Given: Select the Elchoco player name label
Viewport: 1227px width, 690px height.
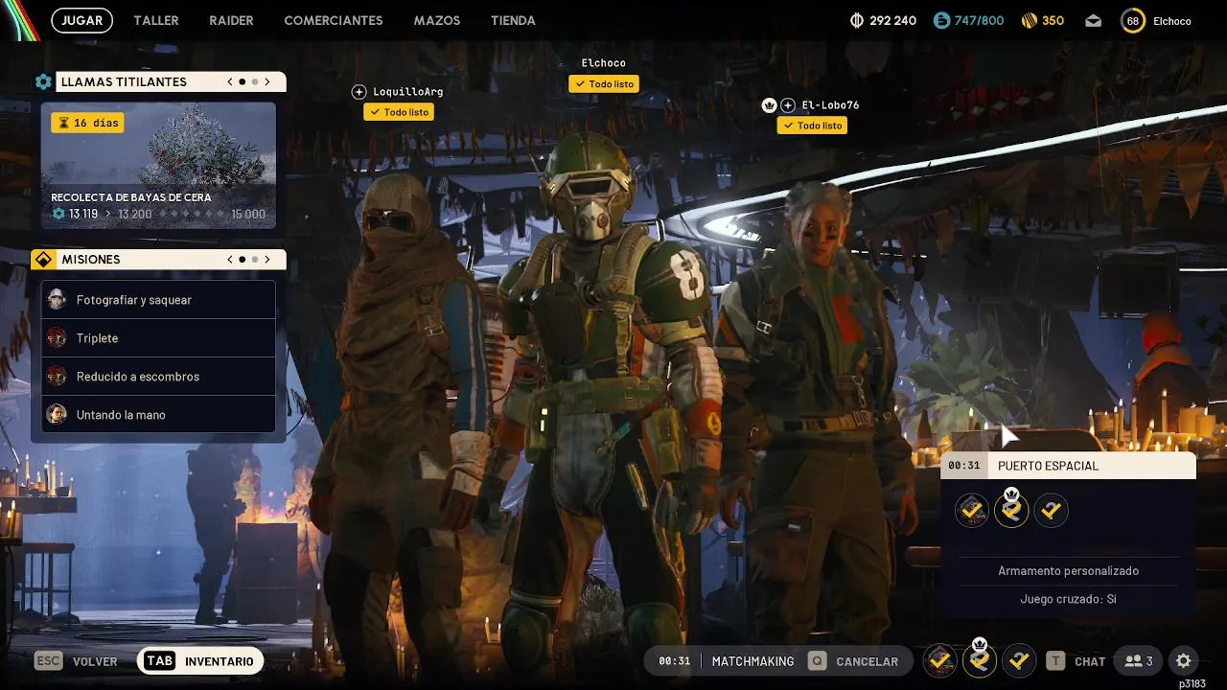Looking at the screenshot, I should (604, 63).
